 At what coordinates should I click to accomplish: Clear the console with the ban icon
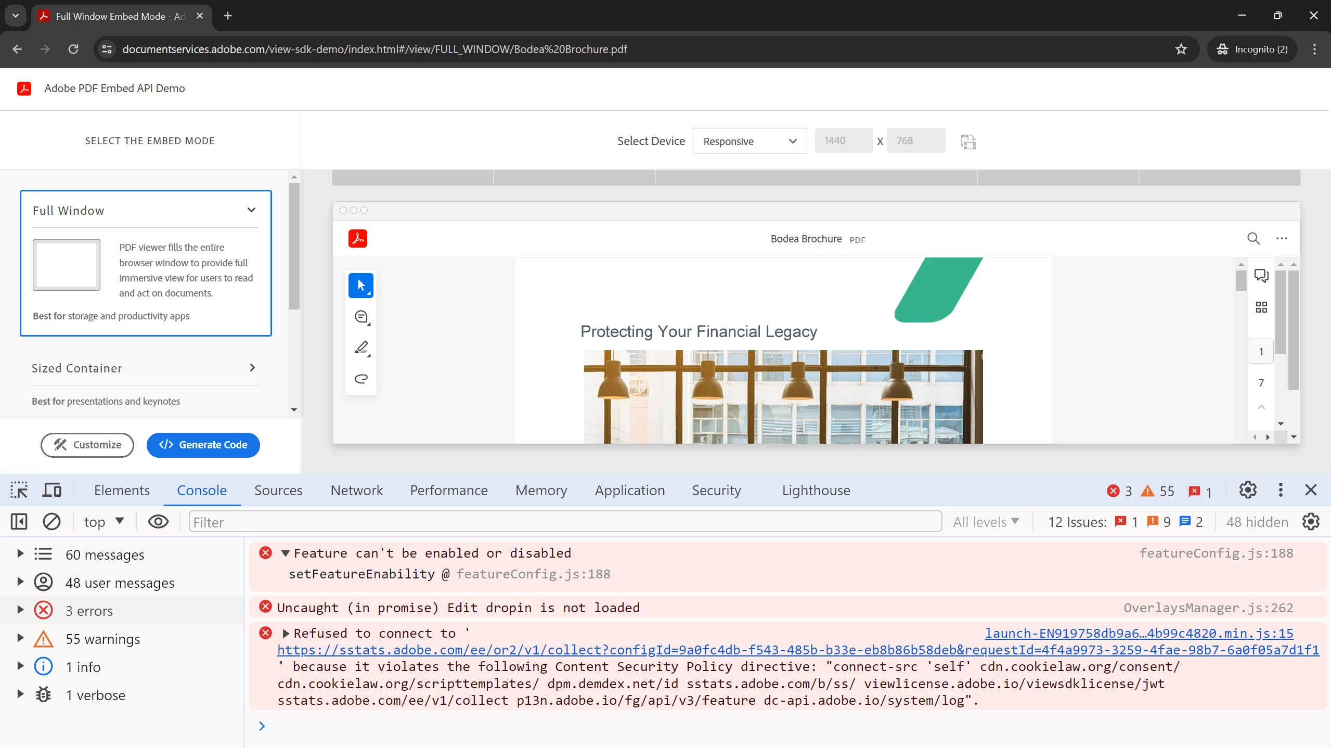tap(51, 521)
